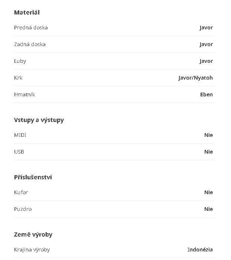Select the Luby row label
This screenshot has width=231, height=260.
coord(20,61)
